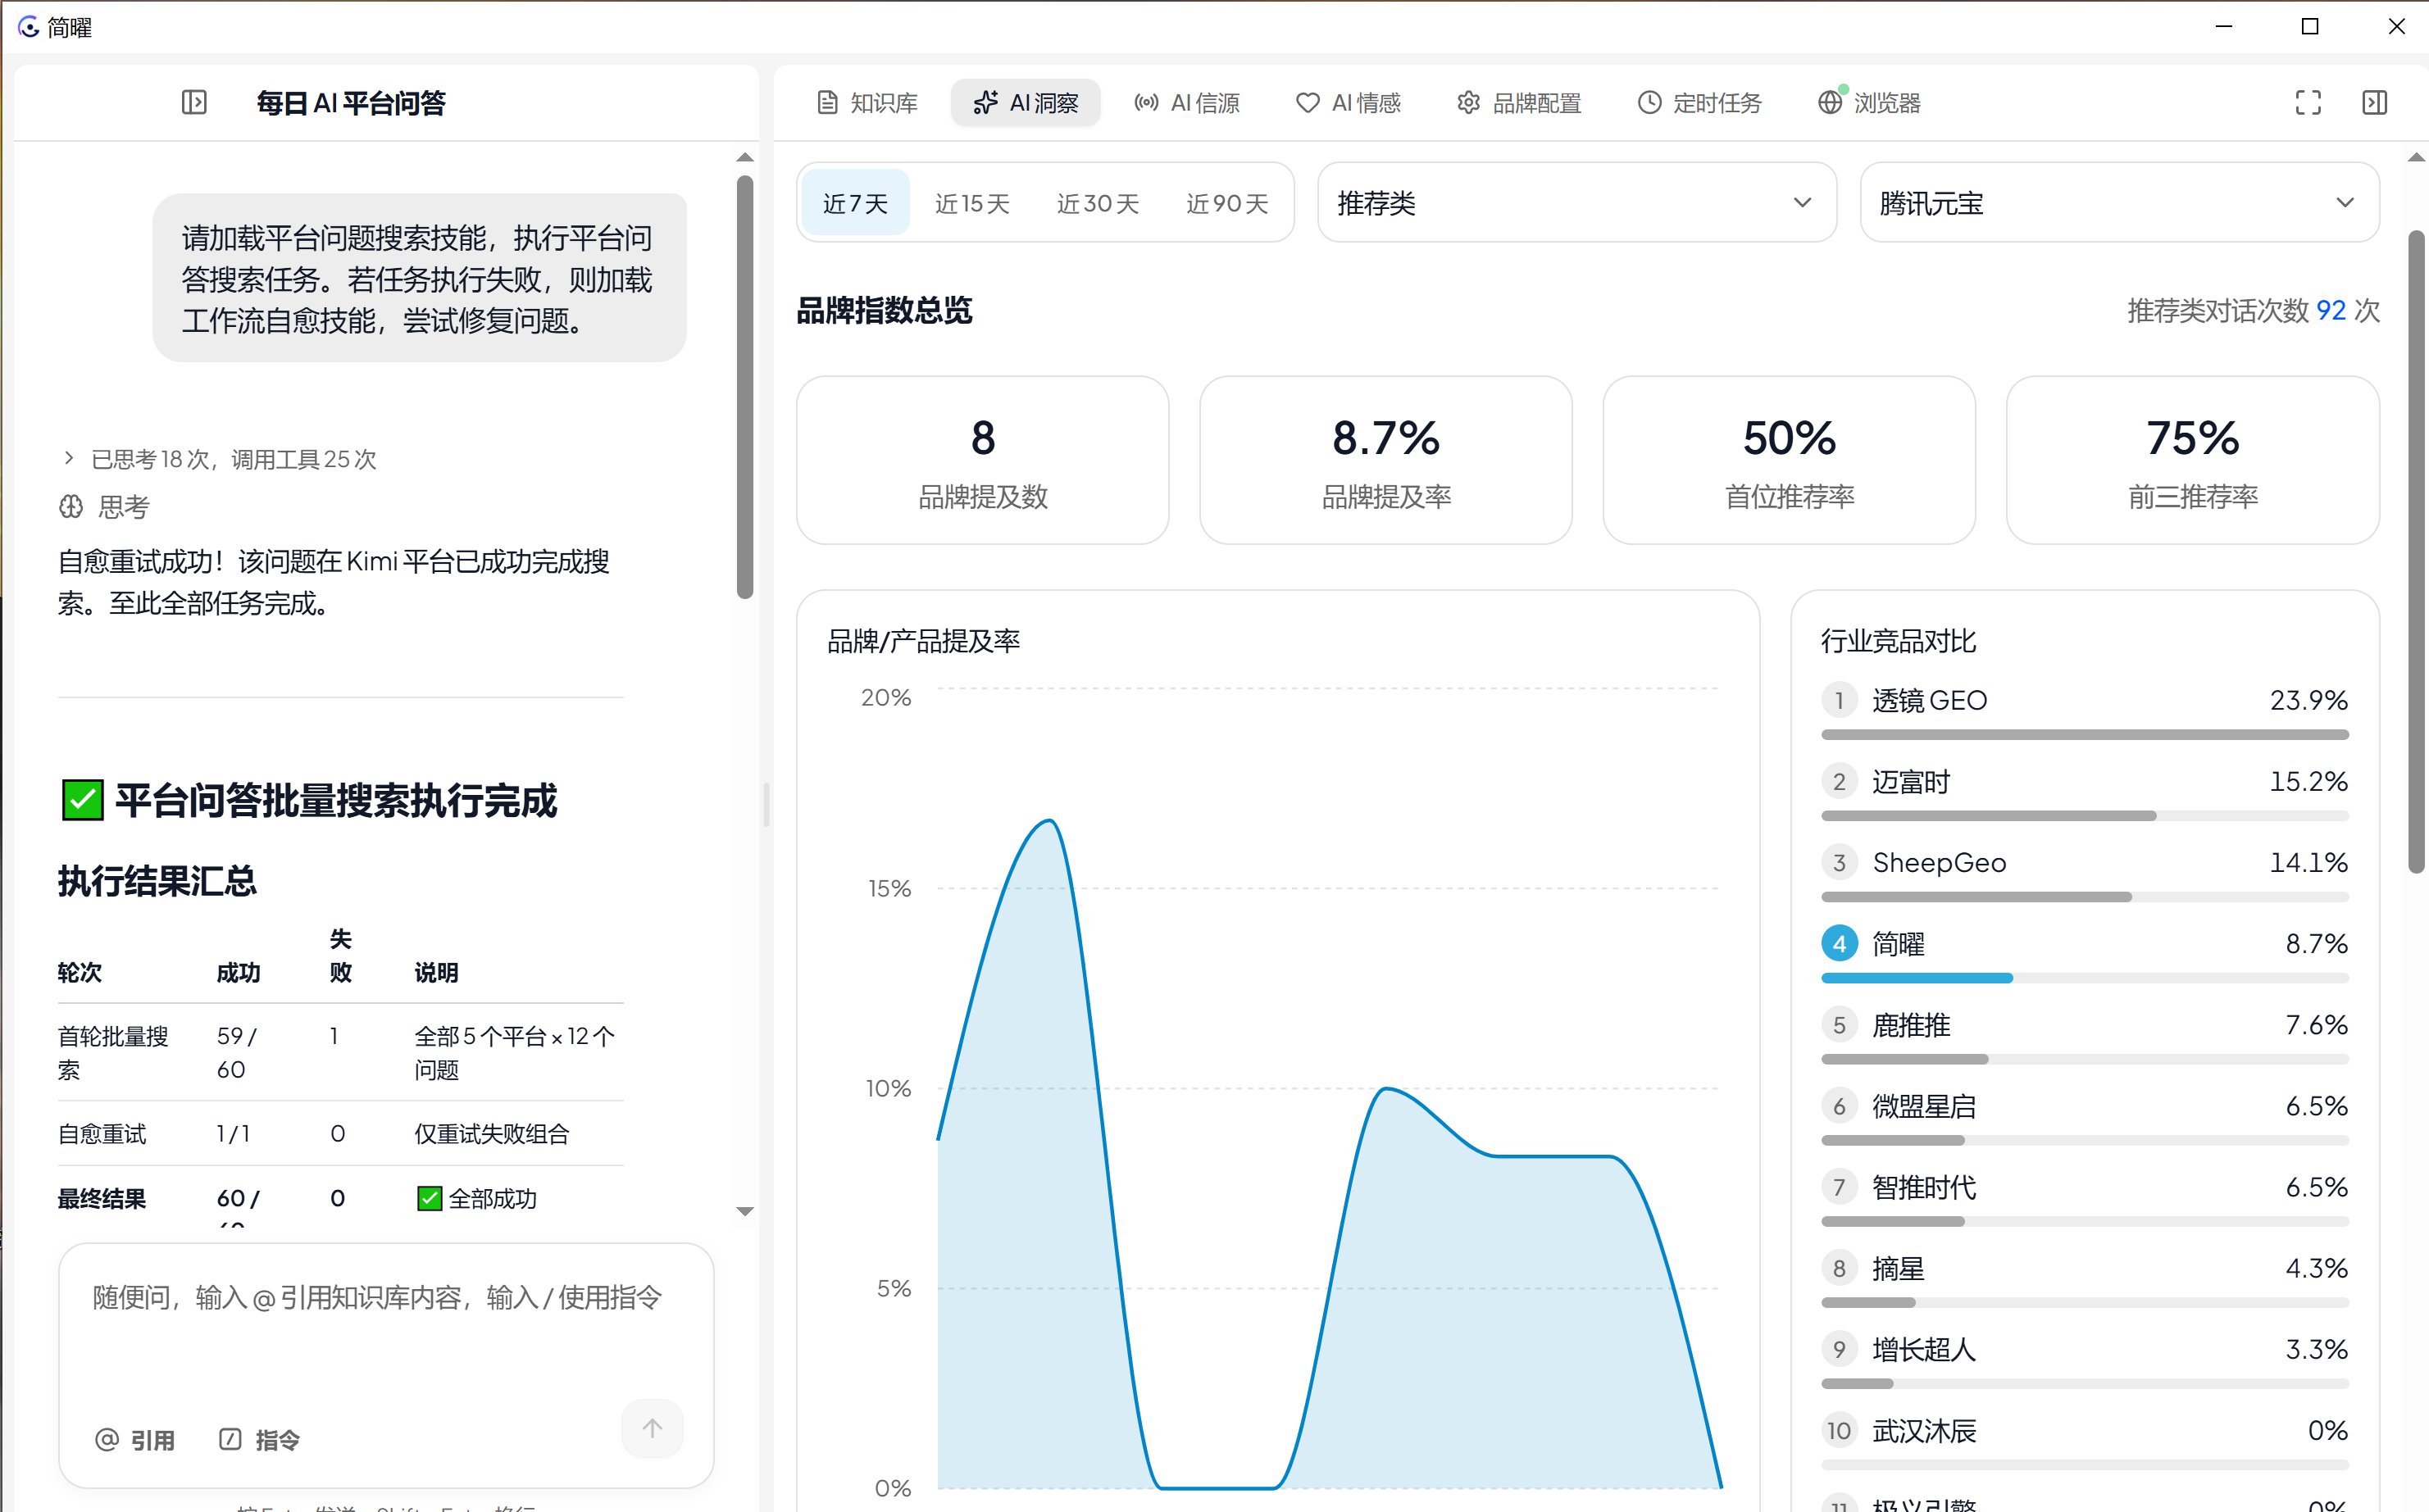Click the 浏览器 globe icon
Viewport: 2429px width, 1512px height.
[x=1830, y=102]
